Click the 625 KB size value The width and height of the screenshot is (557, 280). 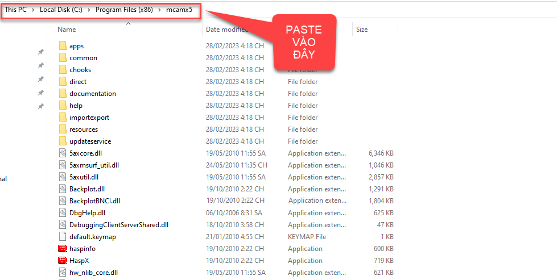(383, 212)
